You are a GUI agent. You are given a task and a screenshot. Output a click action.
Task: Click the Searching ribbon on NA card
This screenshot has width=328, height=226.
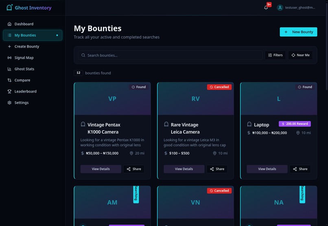click(302, 194)
